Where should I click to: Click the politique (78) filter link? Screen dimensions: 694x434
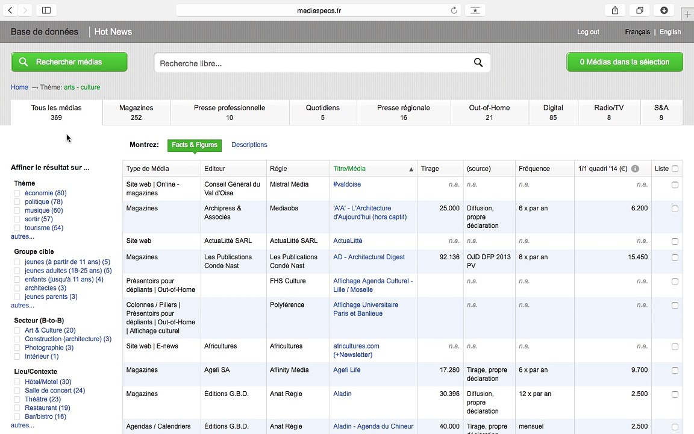click(x=44, y=201)
